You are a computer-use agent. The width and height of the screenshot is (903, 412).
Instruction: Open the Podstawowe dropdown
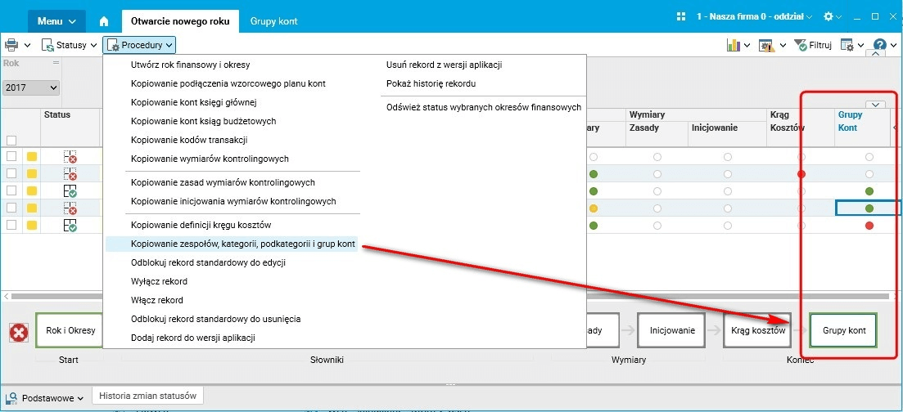(45, 398)
